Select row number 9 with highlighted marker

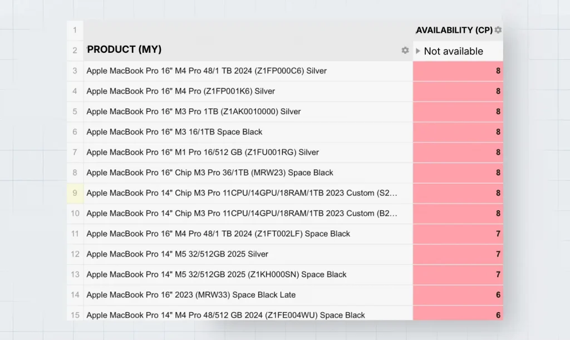click(x=75, y=193)
